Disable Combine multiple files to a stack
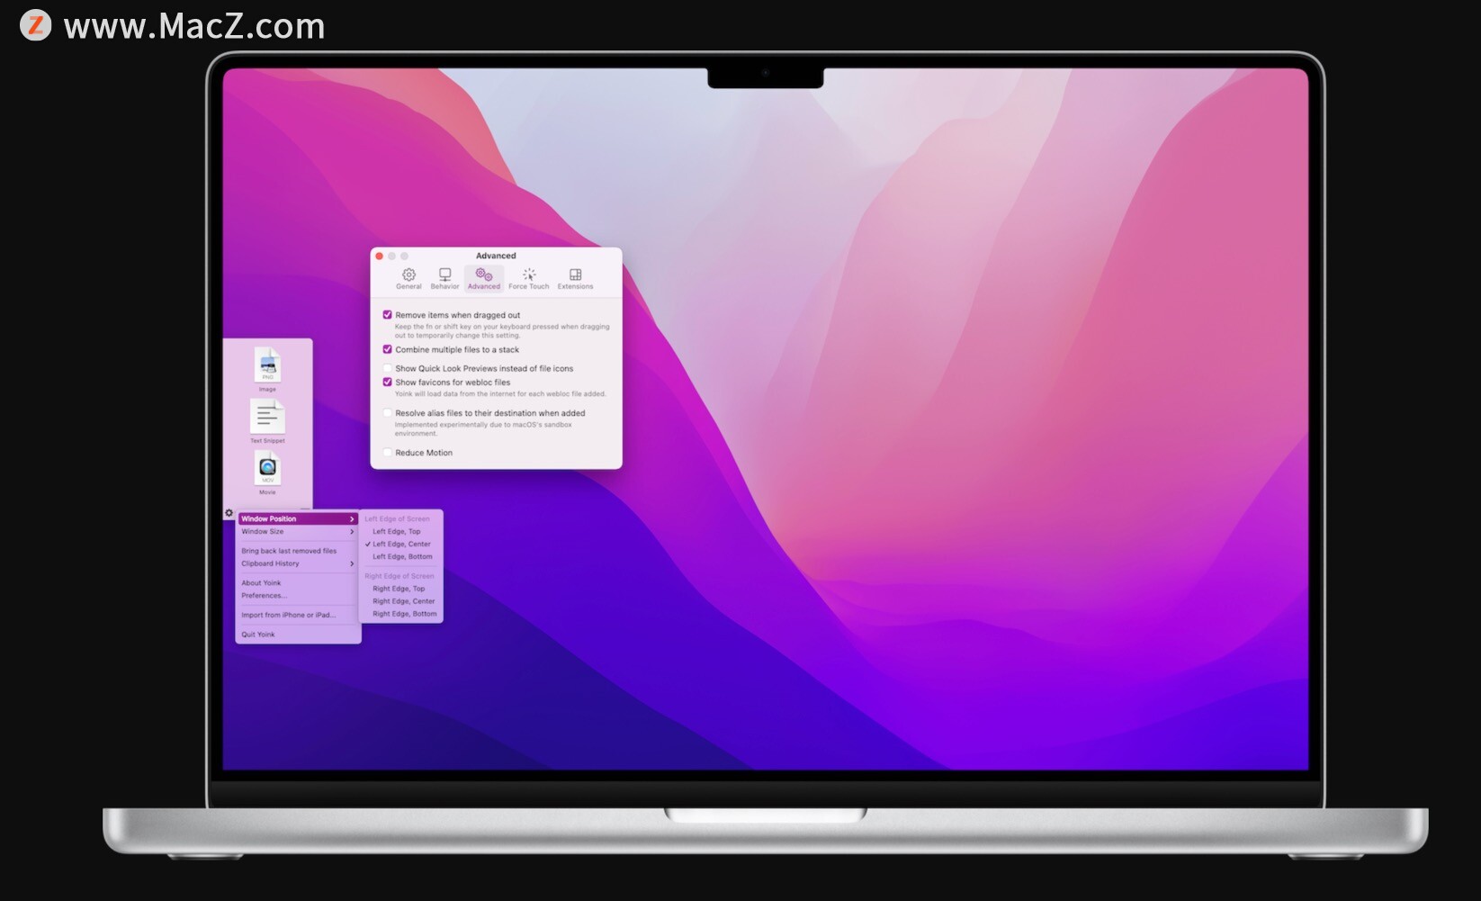This screenshot has width=1481, height=901. coord(388,349)
